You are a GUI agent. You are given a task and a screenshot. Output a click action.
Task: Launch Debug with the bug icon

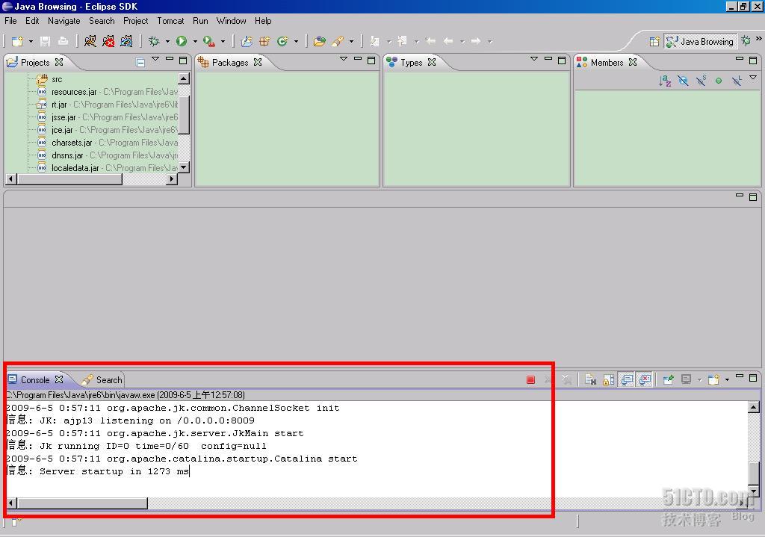click(x=154, y=41)
